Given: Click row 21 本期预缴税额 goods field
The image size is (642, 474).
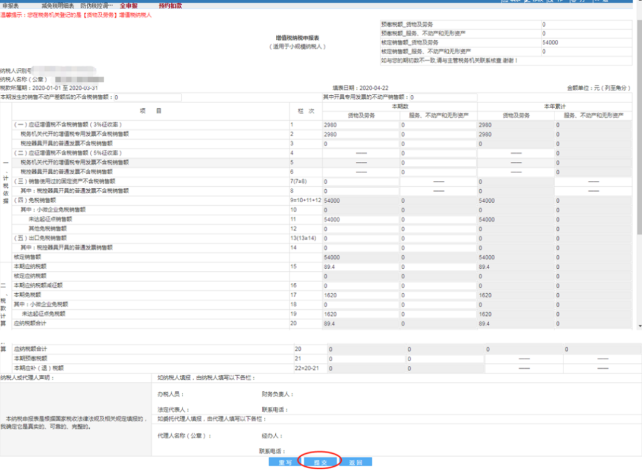Looking at the screenshot, I should point(366,359).
